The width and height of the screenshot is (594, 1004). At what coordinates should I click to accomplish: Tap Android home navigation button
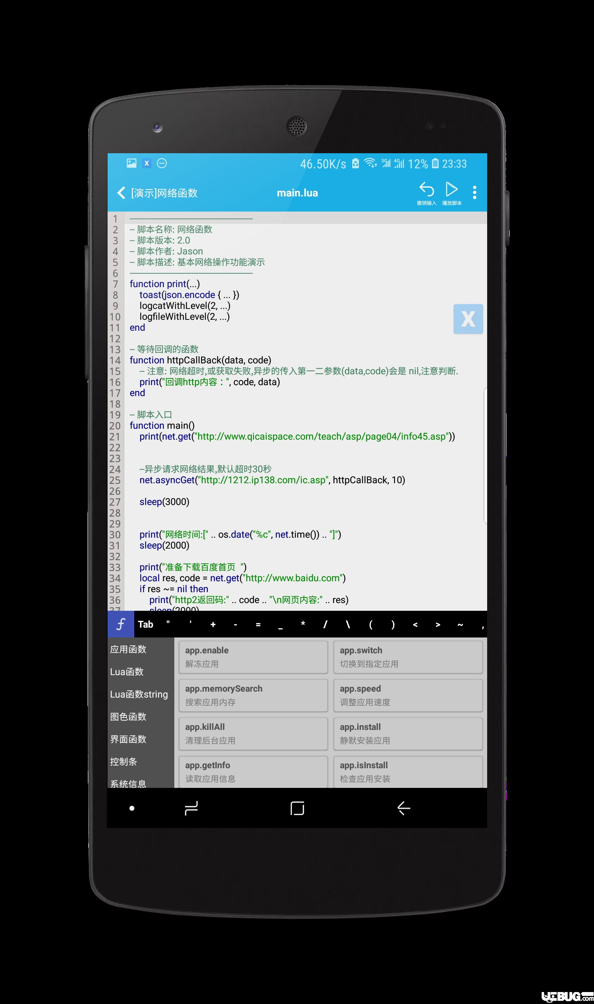(x=297, y=808)
